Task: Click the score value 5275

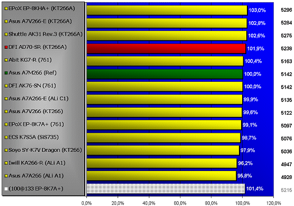Action: point(287,36)
